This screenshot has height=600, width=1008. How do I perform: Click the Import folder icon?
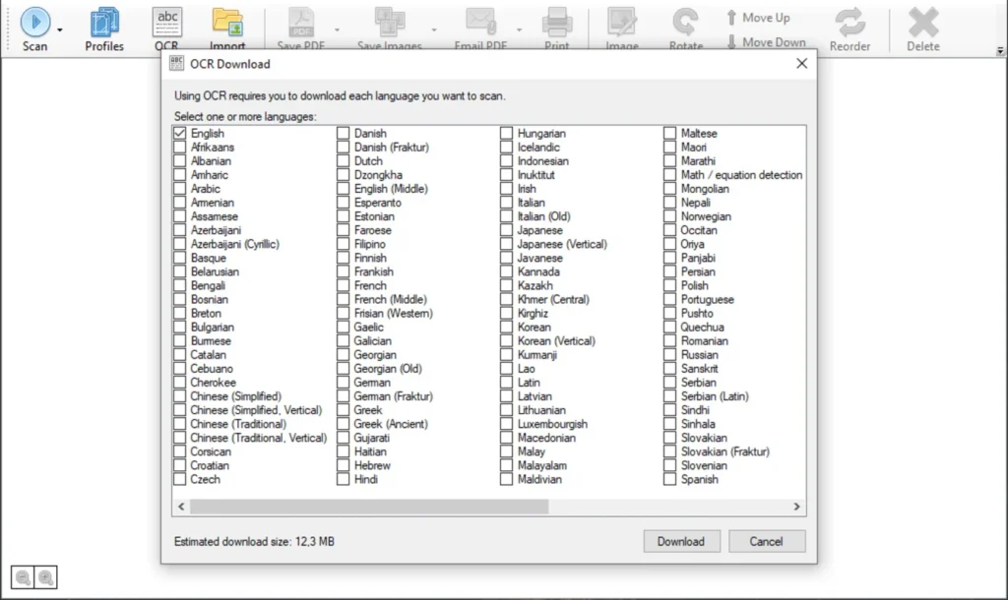[227, 22]
